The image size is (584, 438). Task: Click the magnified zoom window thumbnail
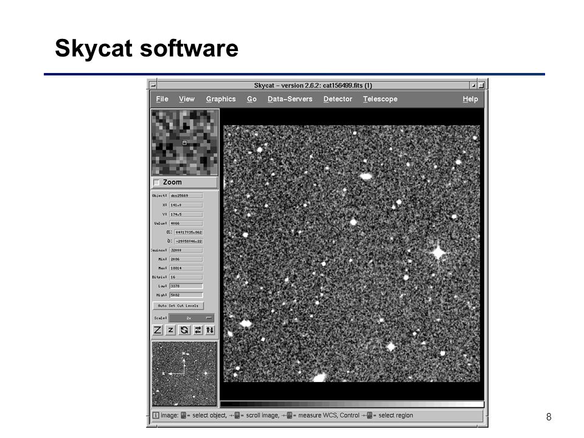tap(185, 142)
